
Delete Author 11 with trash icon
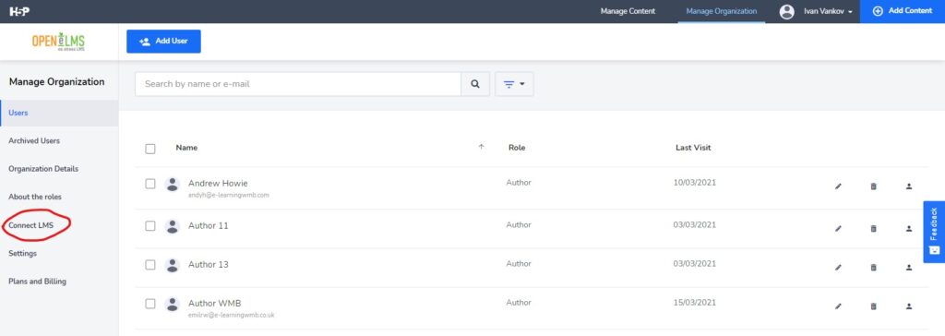[873, 229]
